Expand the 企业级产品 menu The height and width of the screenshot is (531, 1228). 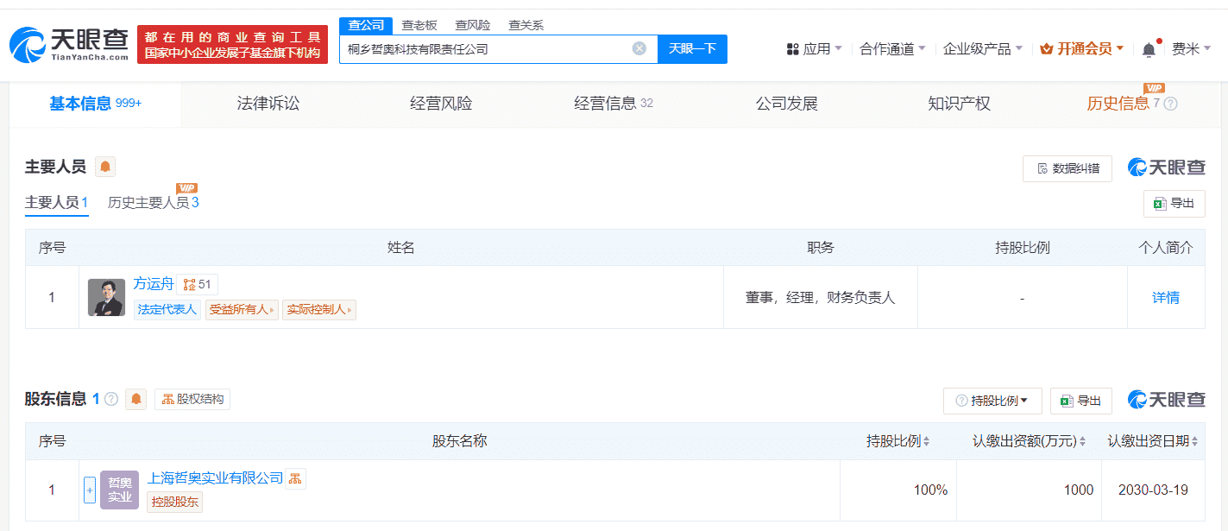click(983, 49)
